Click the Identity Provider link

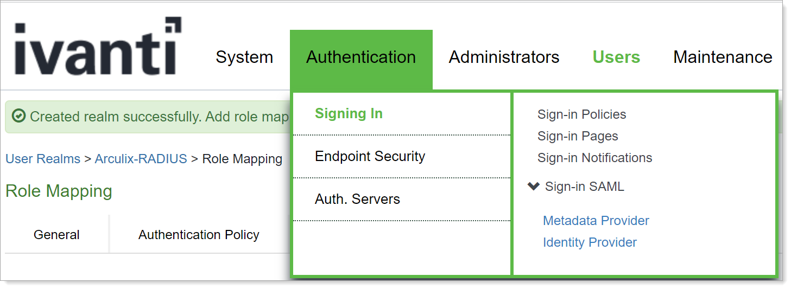pyautogui.click(x=590, y=242)
